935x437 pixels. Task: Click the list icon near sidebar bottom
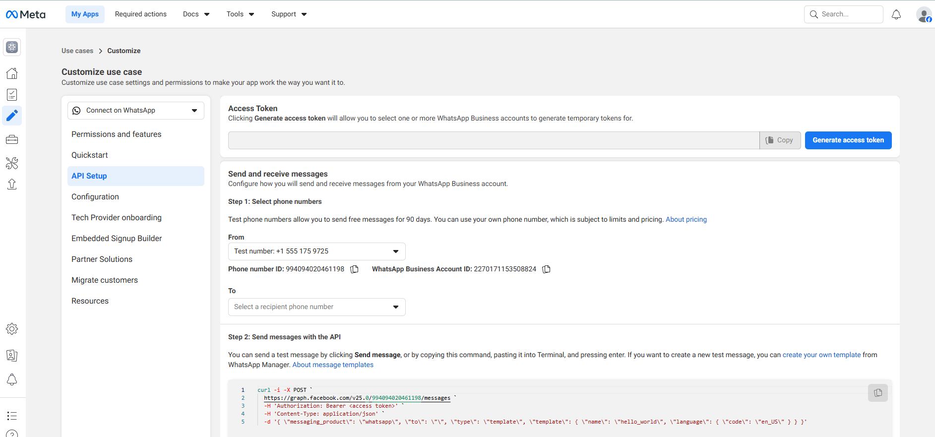[x=12, y=416]
